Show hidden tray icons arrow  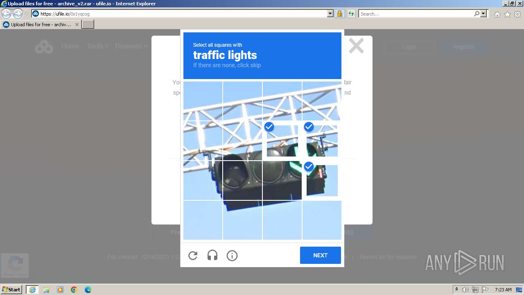[x=457, y=290]
